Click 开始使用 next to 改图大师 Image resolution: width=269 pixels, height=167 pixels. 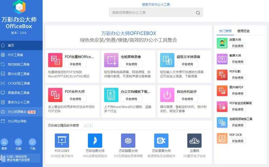[238, 46]
